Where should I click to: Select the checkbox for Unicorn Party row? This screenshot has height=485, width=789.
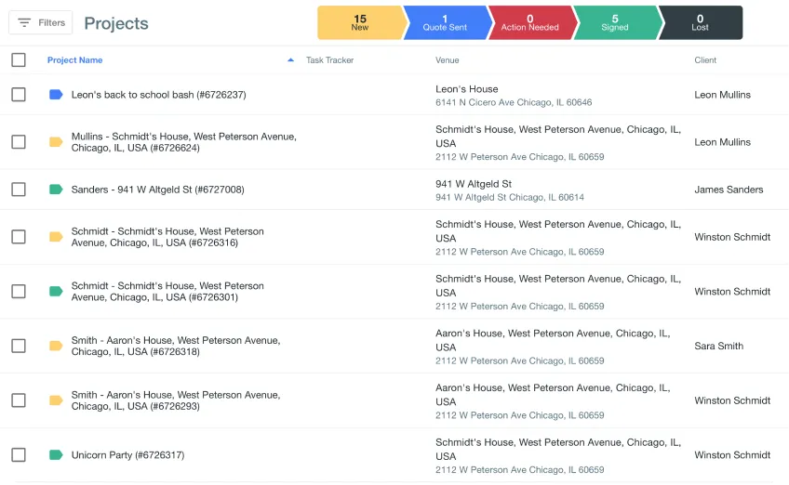click(19, 455)
